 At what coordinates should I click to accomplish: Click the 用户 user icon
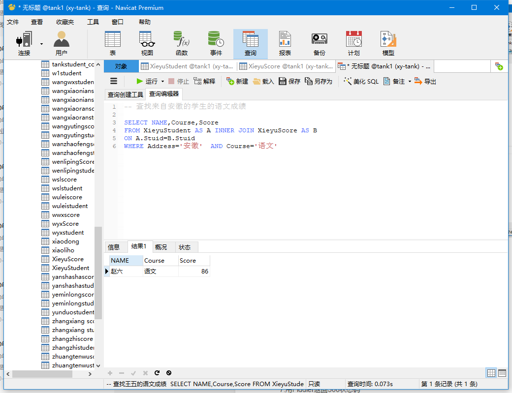[62, 43]
